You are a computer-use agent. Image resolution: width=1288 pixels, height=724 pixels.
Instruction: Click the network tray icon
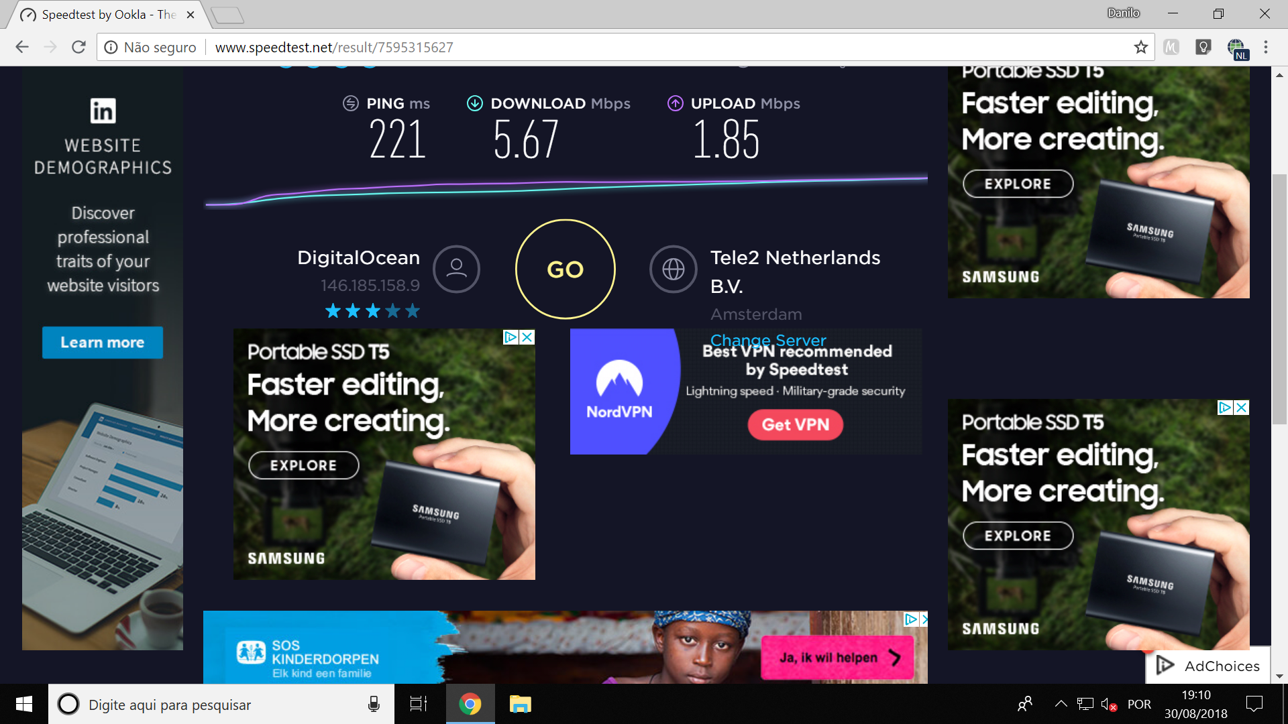[1085, 704]
